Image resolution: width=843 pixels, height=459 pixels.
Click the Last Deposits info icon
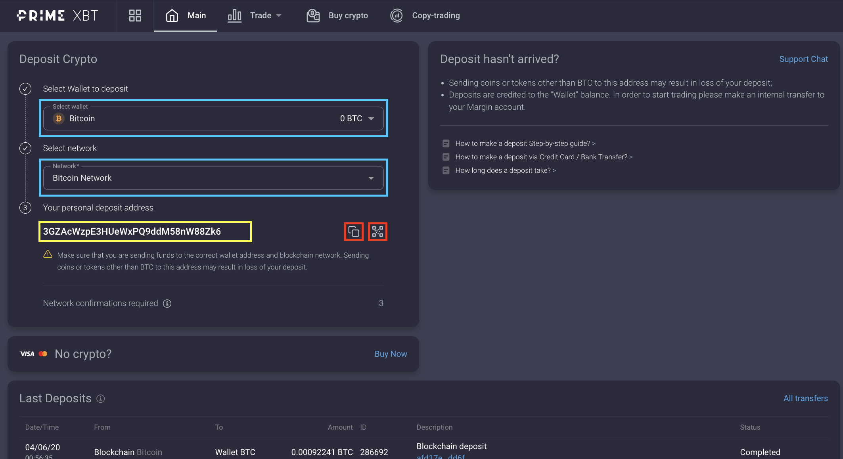[101, 399]
